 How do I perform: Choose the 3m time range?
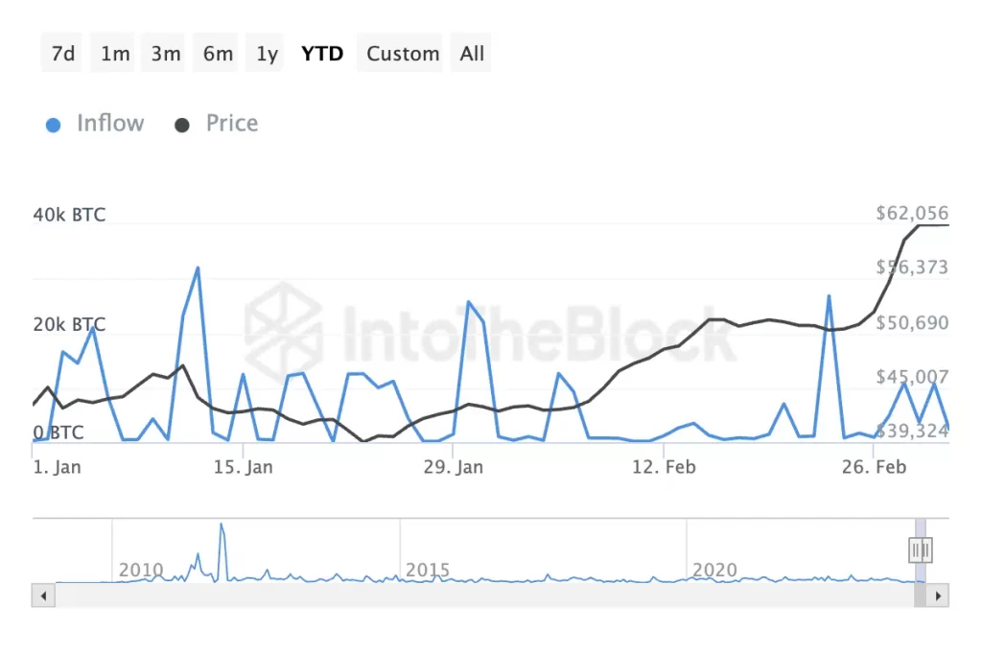[166, 54]
